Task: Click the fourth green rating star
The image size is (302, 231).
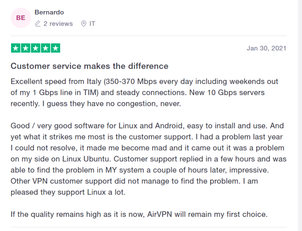Action: point(45,48)
